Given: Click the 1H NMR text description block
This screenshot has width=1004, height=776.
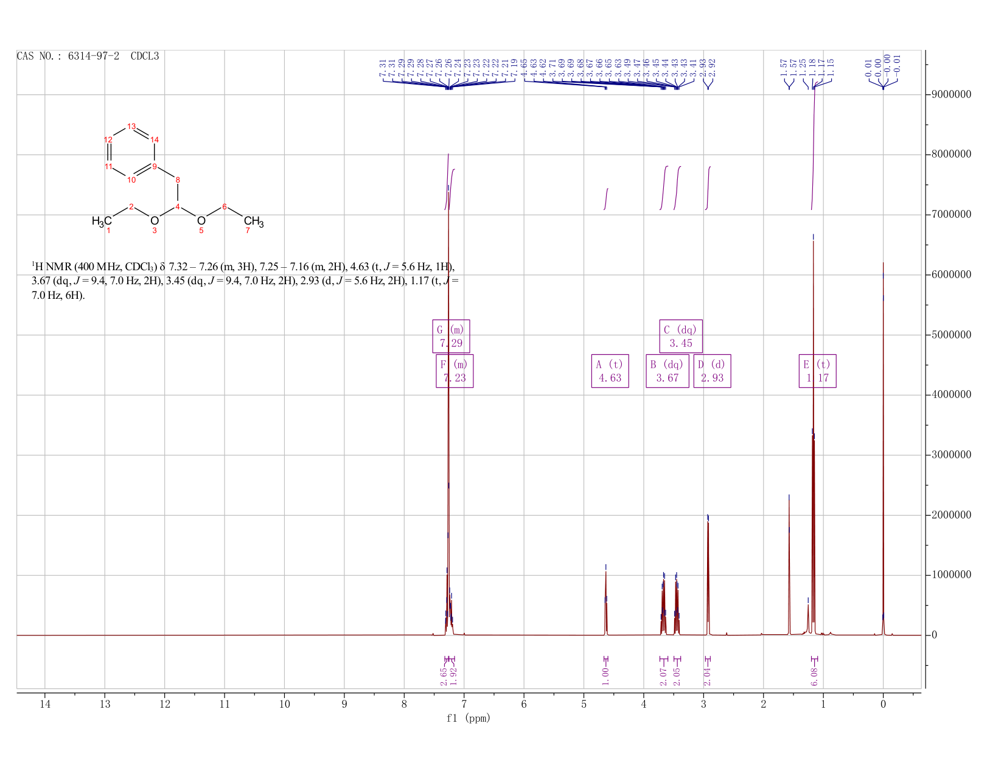Looking at the screenshot, I should pos(245,281).
